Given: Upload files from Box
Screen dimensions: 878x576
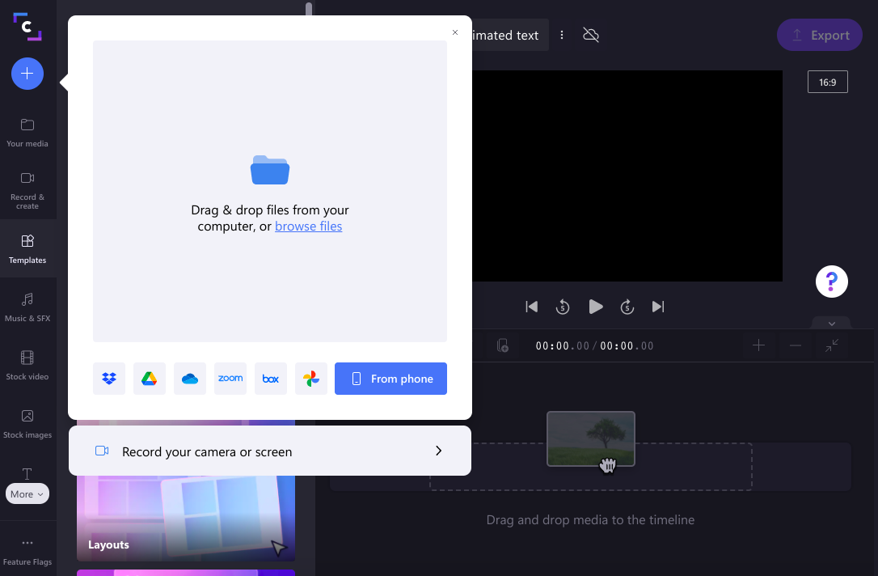Looking at the screenshot, I should 270,378.
